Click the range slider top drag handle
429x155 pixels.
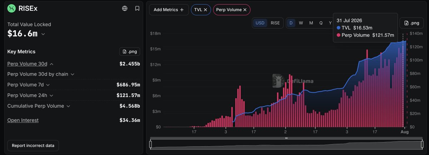coord(286,138)
